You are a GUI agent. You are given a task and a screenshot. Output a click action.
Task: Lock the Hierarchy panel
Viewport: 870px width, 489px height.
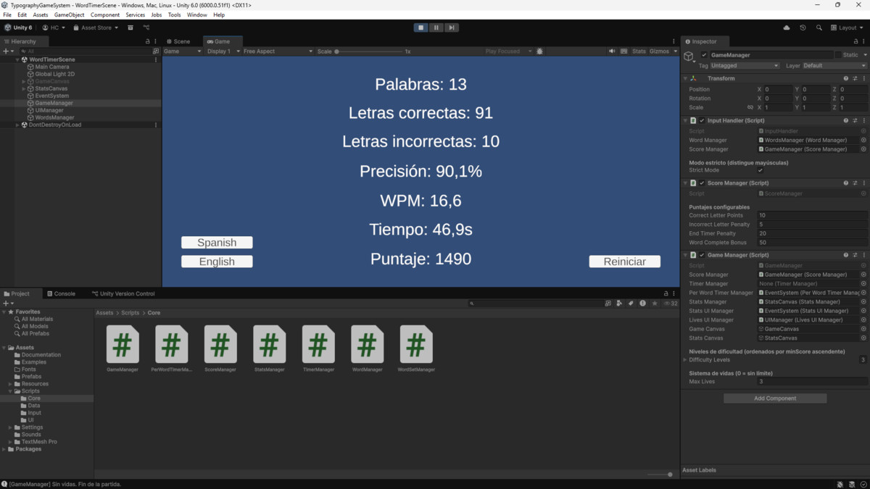coord(148,41)
